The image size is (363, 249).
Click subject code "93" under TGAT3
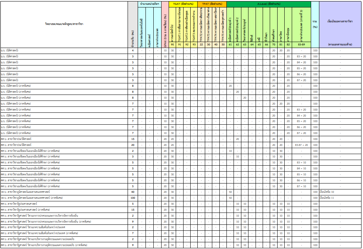[x=194, y=45]
